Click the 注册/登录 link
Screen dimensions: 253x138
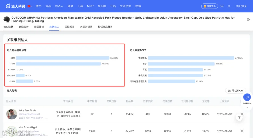click(241, 6)
